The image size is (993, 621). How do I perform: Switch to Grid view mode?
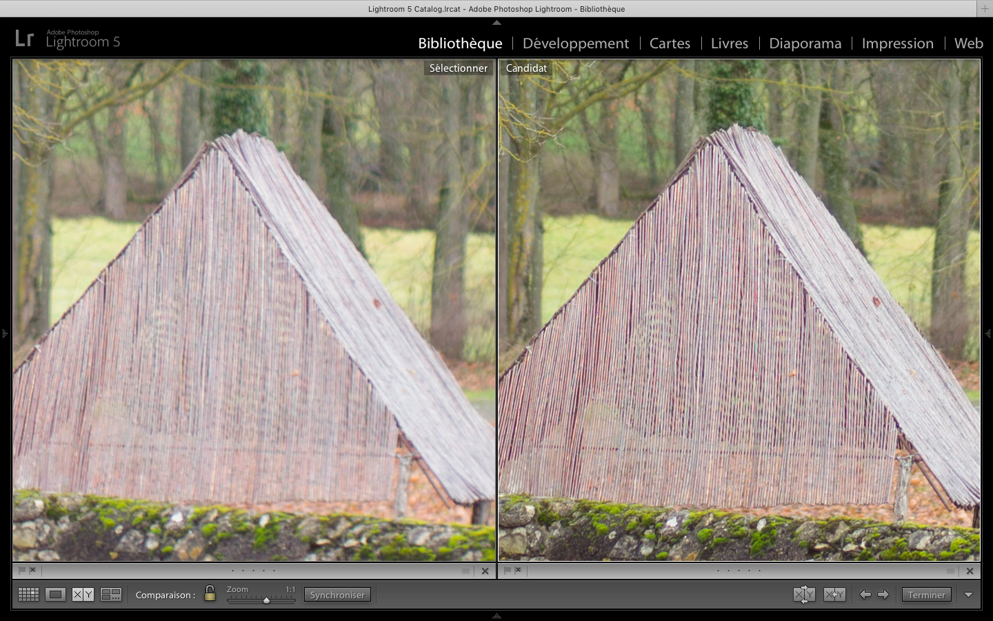pyautogui.click(x=28, y=595)
